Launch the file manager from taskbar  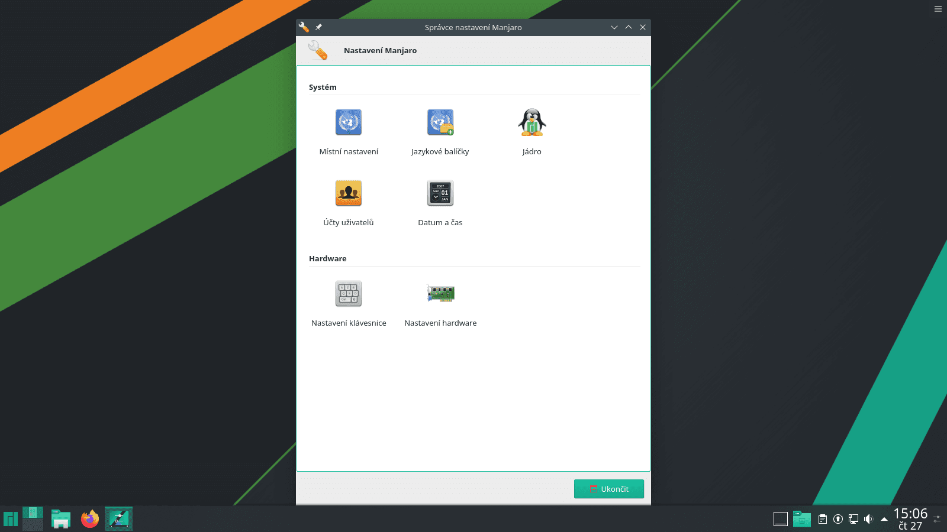[61, 519]
